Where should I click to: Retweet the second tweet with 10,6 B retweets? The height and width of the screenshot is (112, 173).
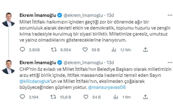coord(54,97)
